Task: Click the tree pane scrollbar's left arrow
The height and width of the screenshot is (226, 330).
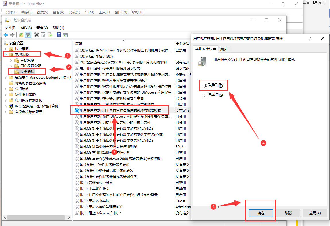Action: click(5, 217)
